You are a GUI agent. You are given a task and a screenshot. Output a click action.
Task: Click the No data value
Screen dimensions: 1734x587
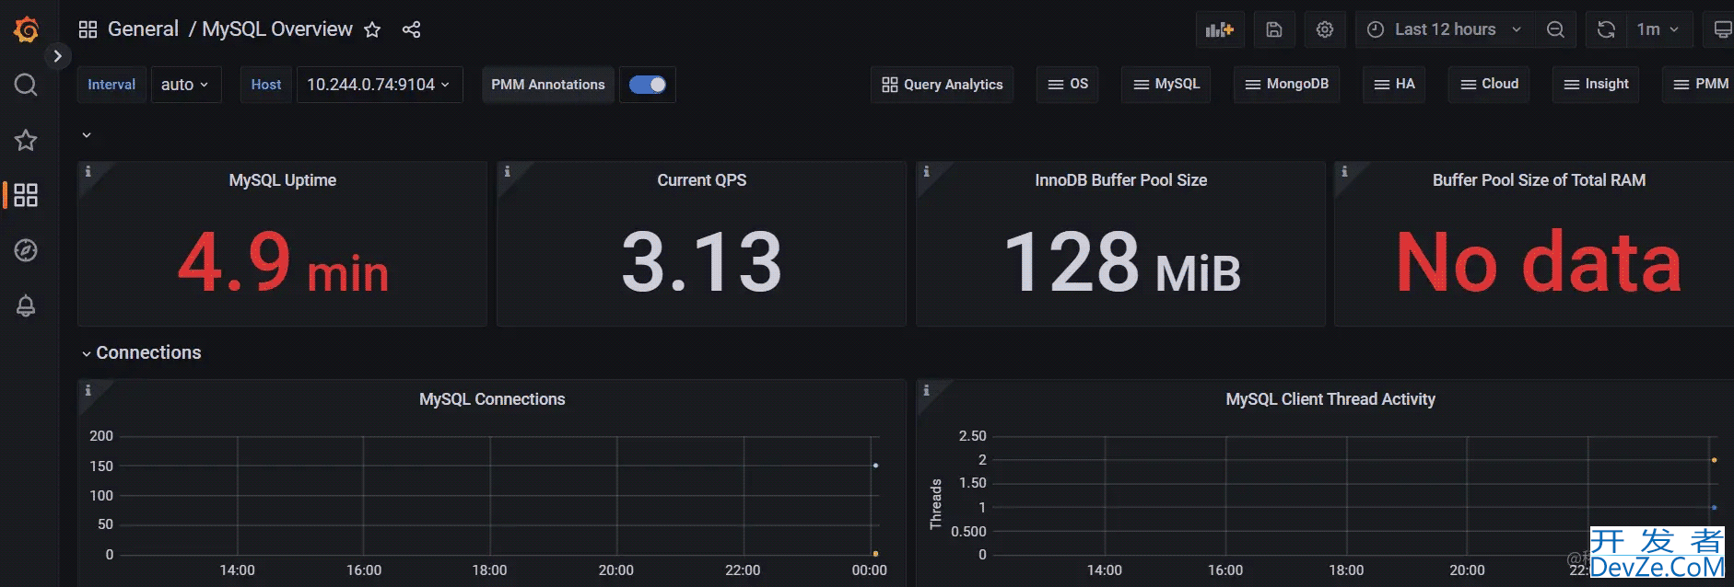click(1539, 262)
